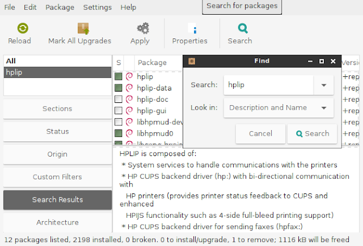Mark the hplip-gui package checkbox
This screenshot has width=363, height=246.
(119, 110)
